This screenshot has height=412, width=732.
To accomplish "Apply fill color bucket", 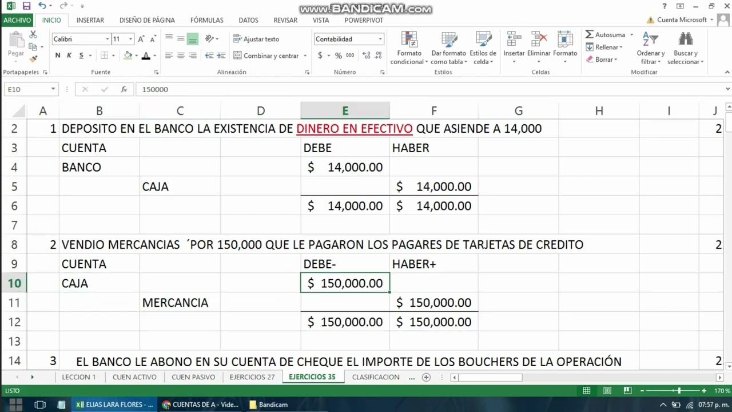I will pos(128,56).
